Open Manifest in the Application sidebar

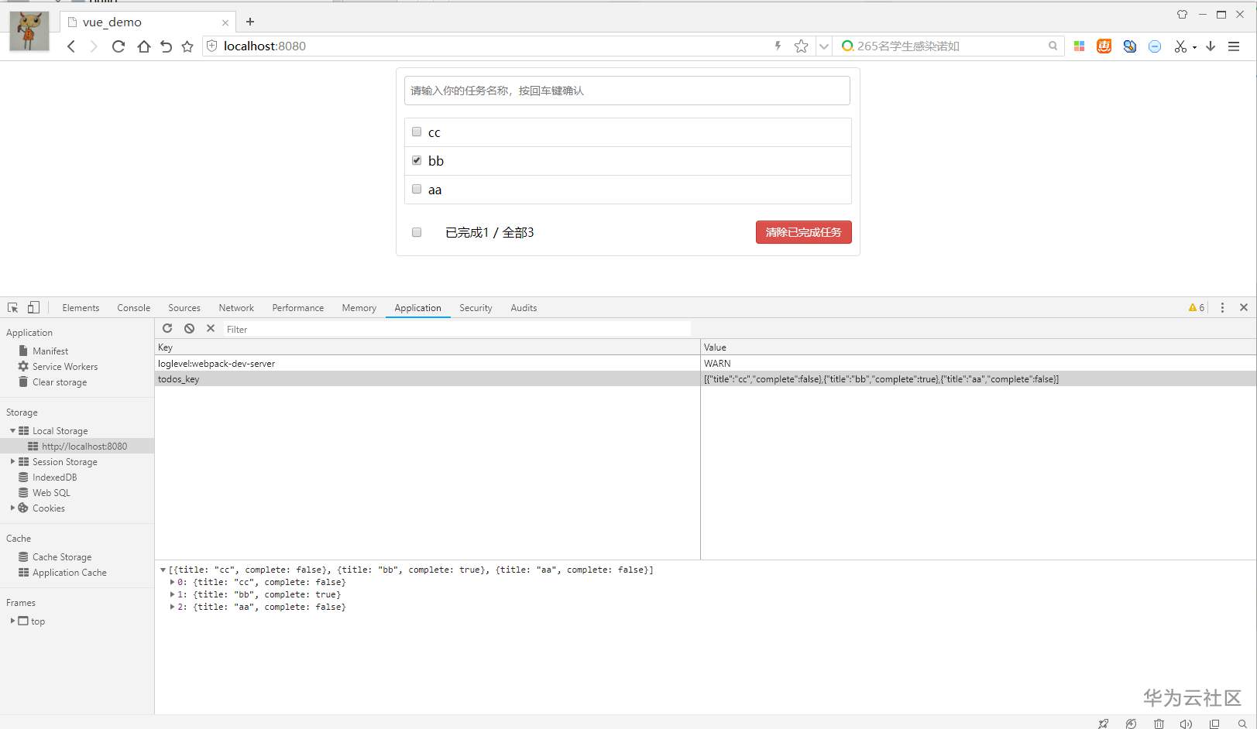tap(50, 351)
